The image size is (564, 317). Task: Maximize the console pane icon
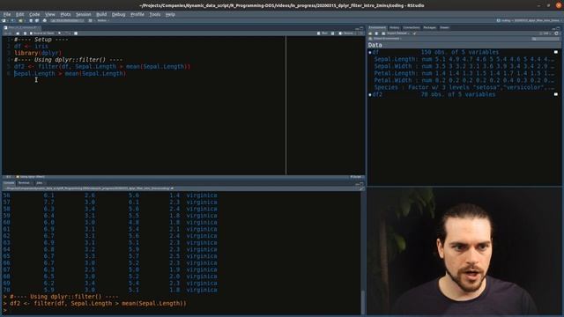[x=361, y=183]
